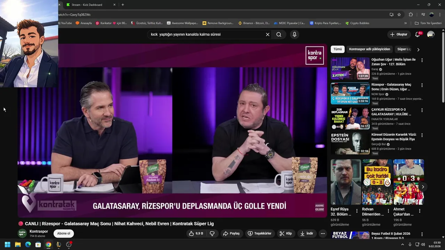Select the Kontraspor adlı yükleyiciden chip

(370, 49)
